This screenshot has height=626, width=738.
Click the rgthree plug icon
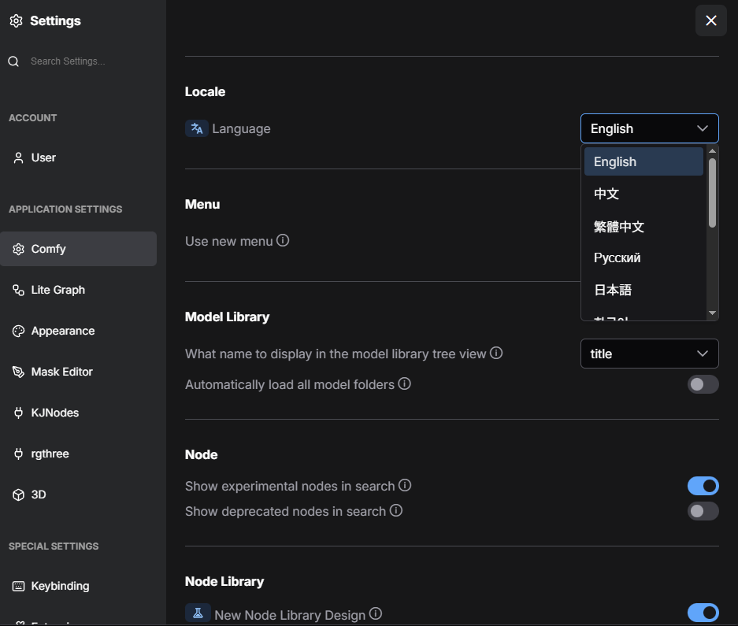tap(18, 454)
